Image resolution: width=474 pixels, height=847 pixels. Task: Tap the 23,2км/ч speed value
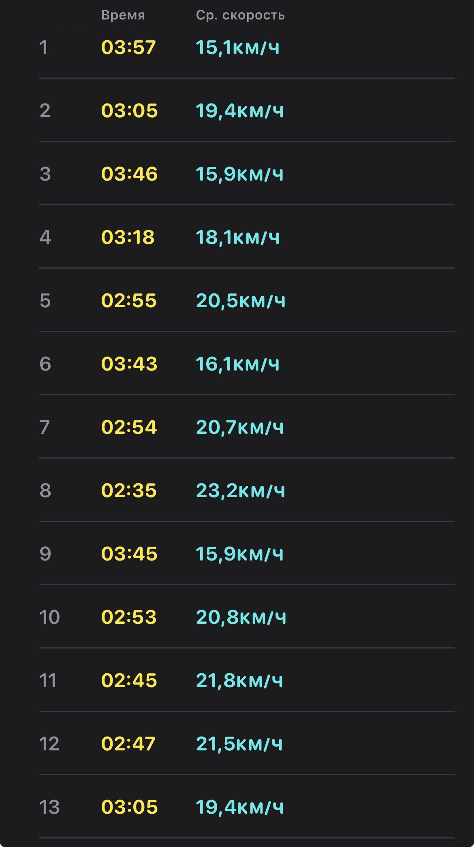click(x=241, y=491)
